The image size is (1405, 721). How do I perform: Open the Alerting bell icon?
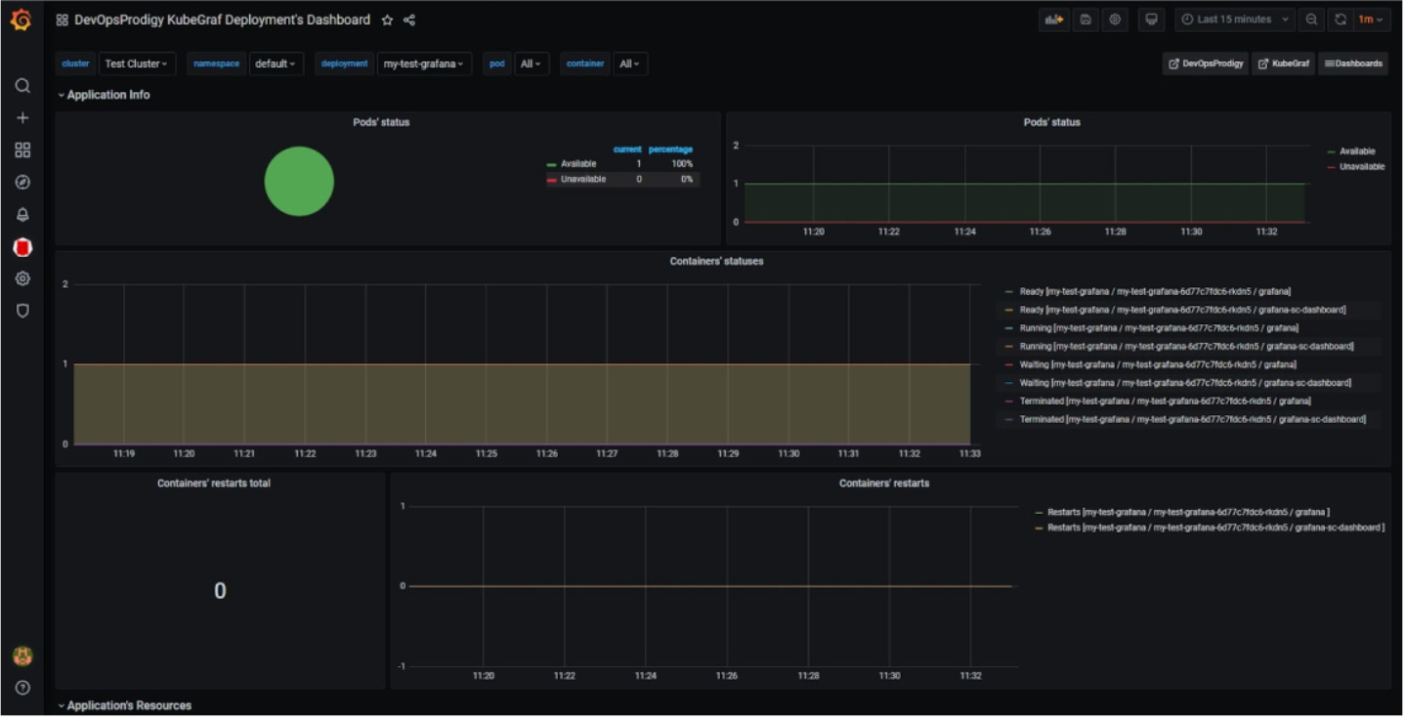(22, 215)
